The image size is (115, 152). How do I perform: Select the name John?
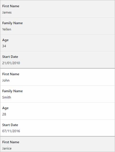click(6, 80)
